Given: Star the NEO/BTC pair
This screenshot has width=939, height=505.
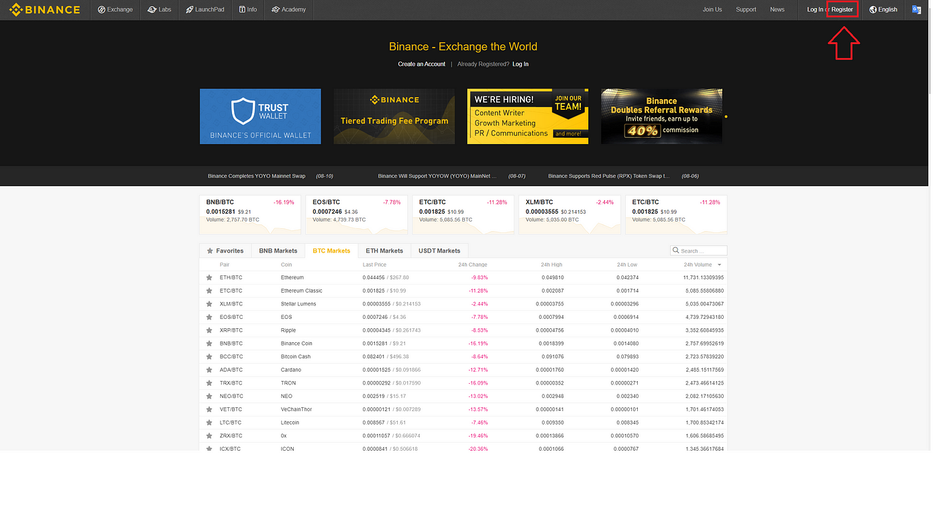Looking at the screenshot, I should (x=209, y=396).
